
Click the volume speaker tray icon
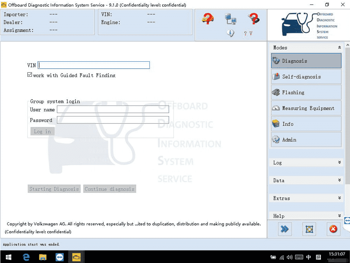pos(290,257)
